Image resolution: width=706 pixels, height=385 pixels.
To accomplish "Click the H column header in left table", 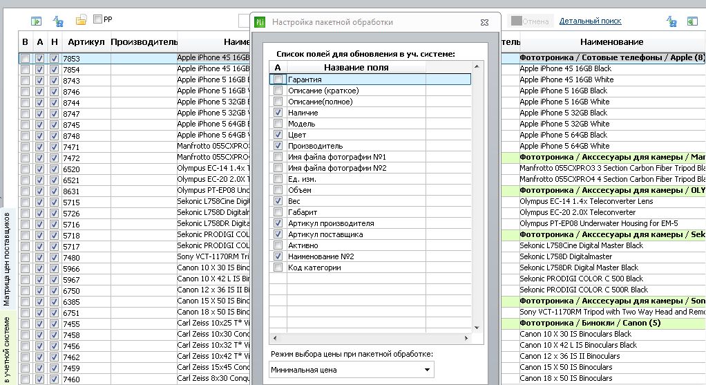I will click(x=55, y=42).
